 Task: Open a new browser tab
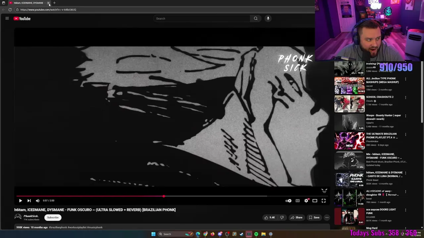point(54,3)
